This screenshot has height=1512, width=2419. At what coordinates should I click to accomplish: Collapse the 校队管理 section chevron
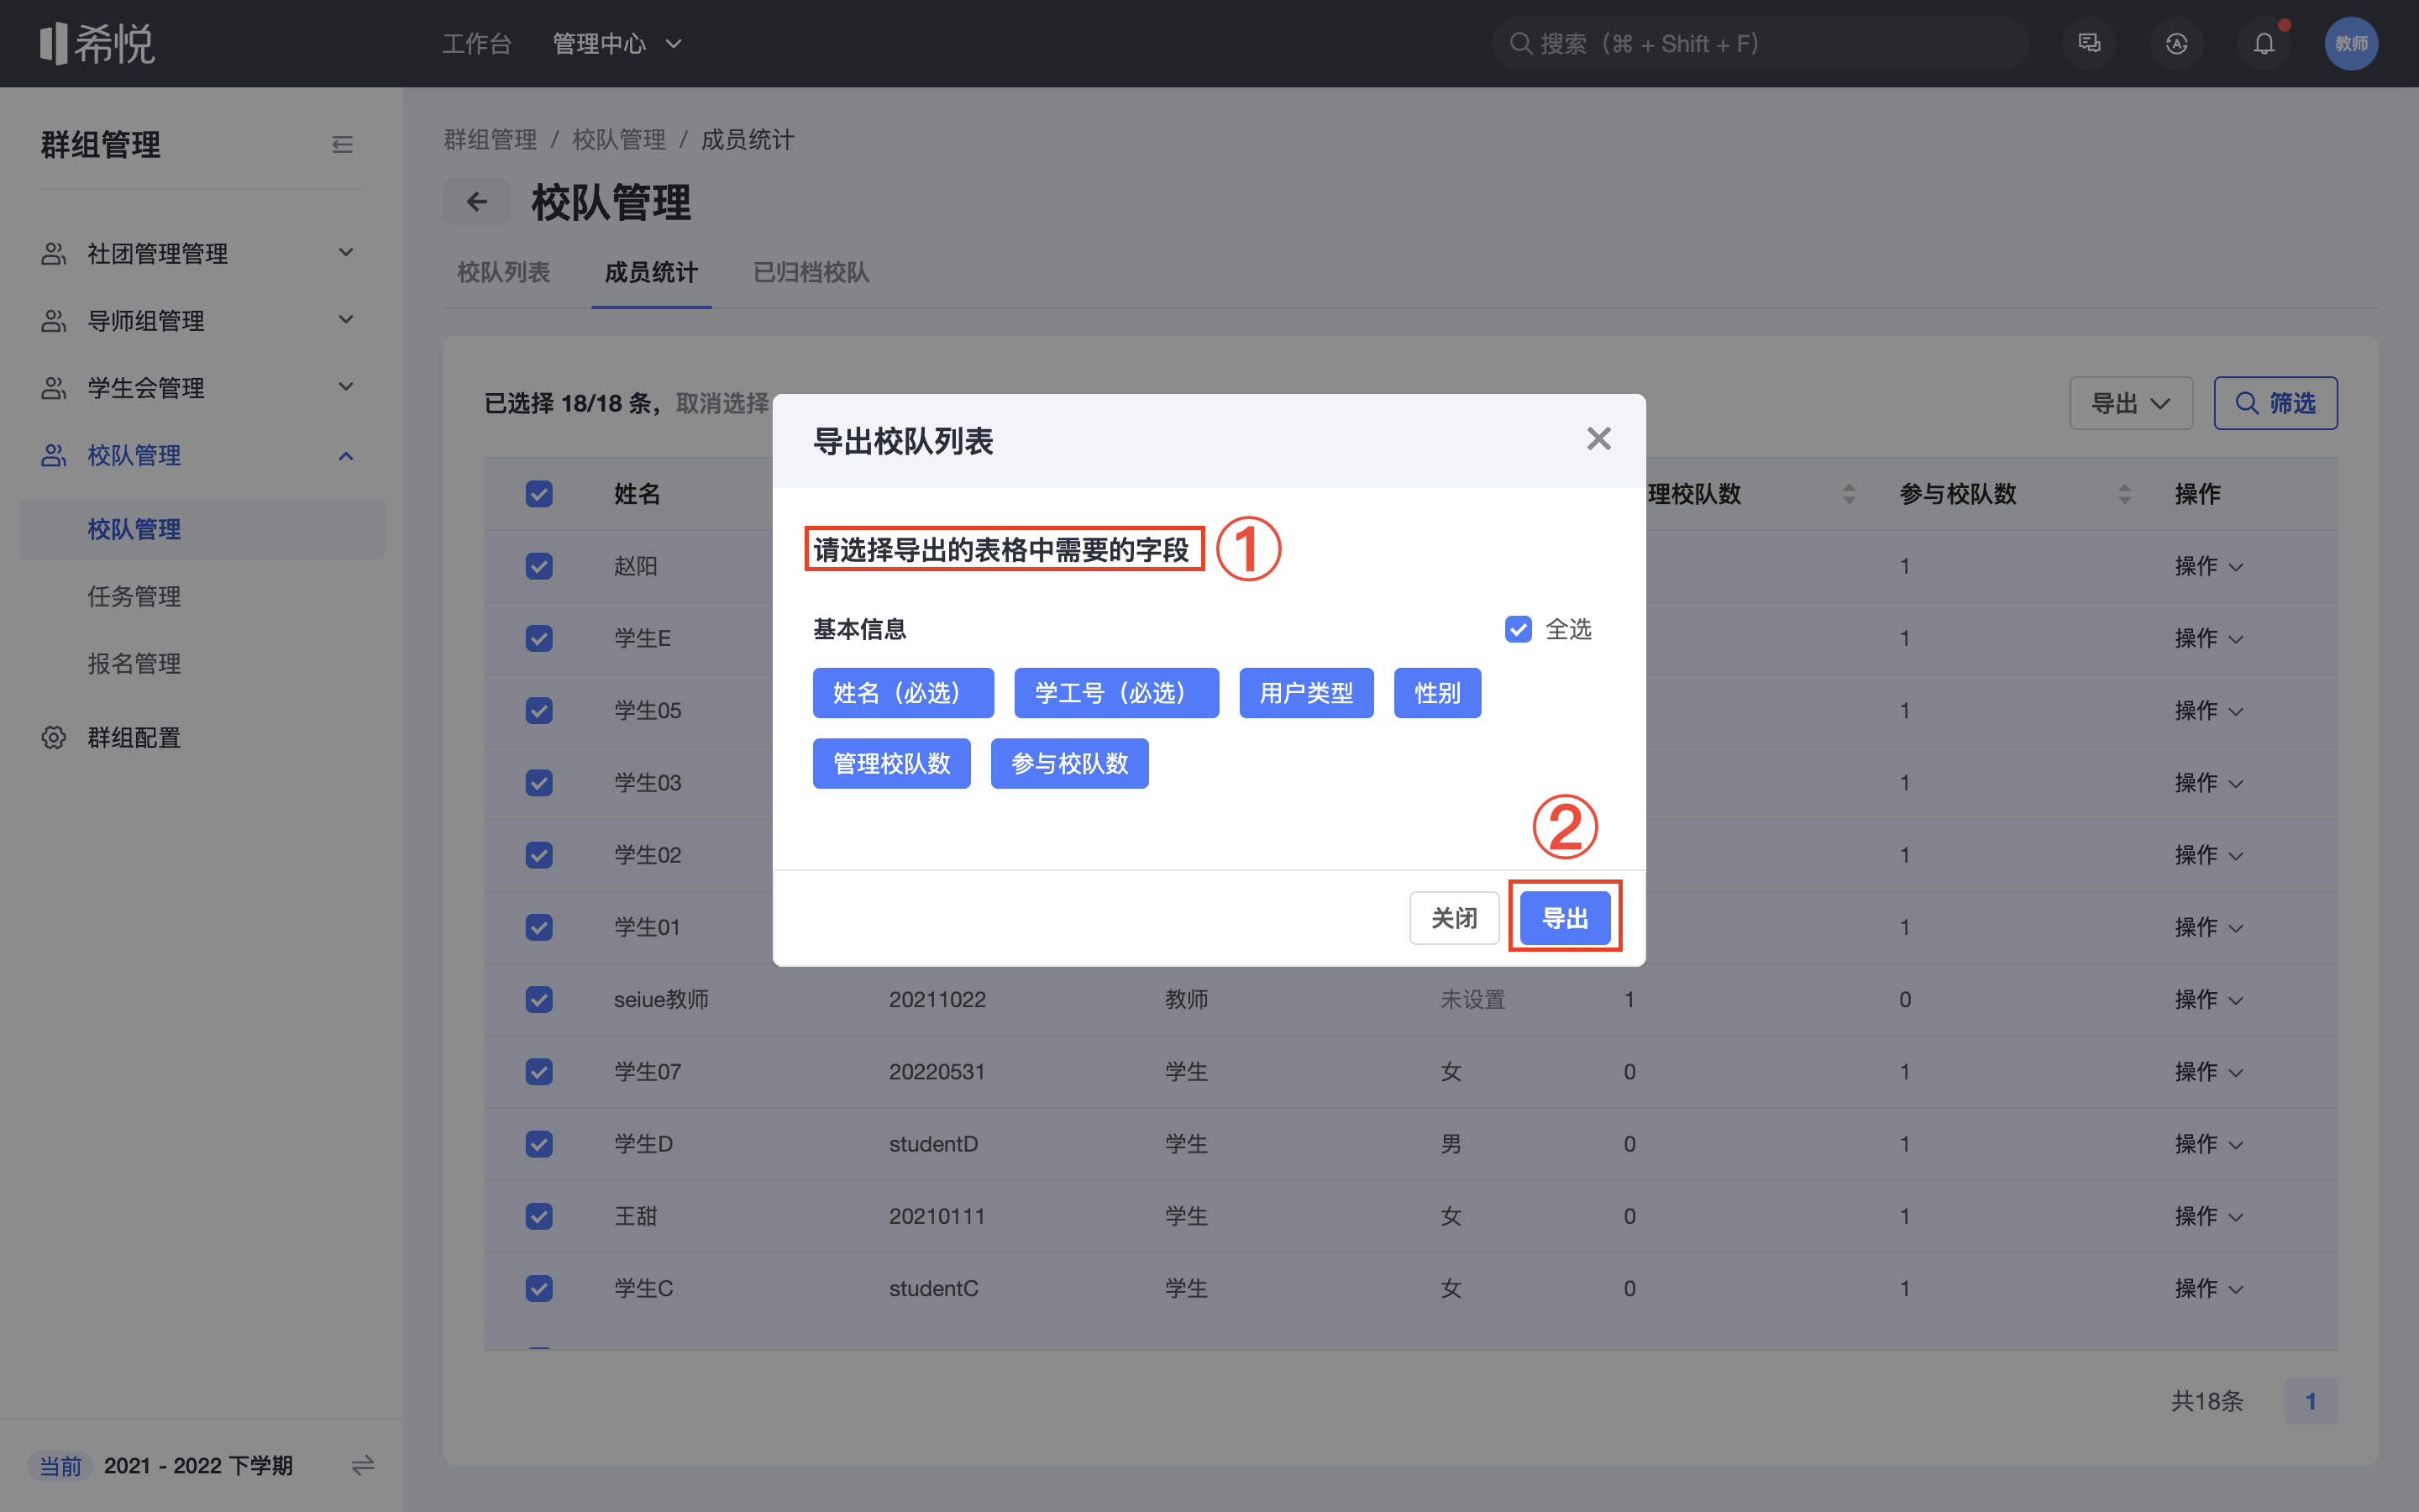tap(346, 456)
